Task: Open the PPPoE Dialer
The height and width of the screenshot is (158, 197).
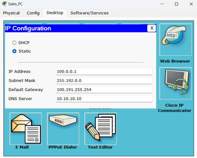Action: pos(63,129)
